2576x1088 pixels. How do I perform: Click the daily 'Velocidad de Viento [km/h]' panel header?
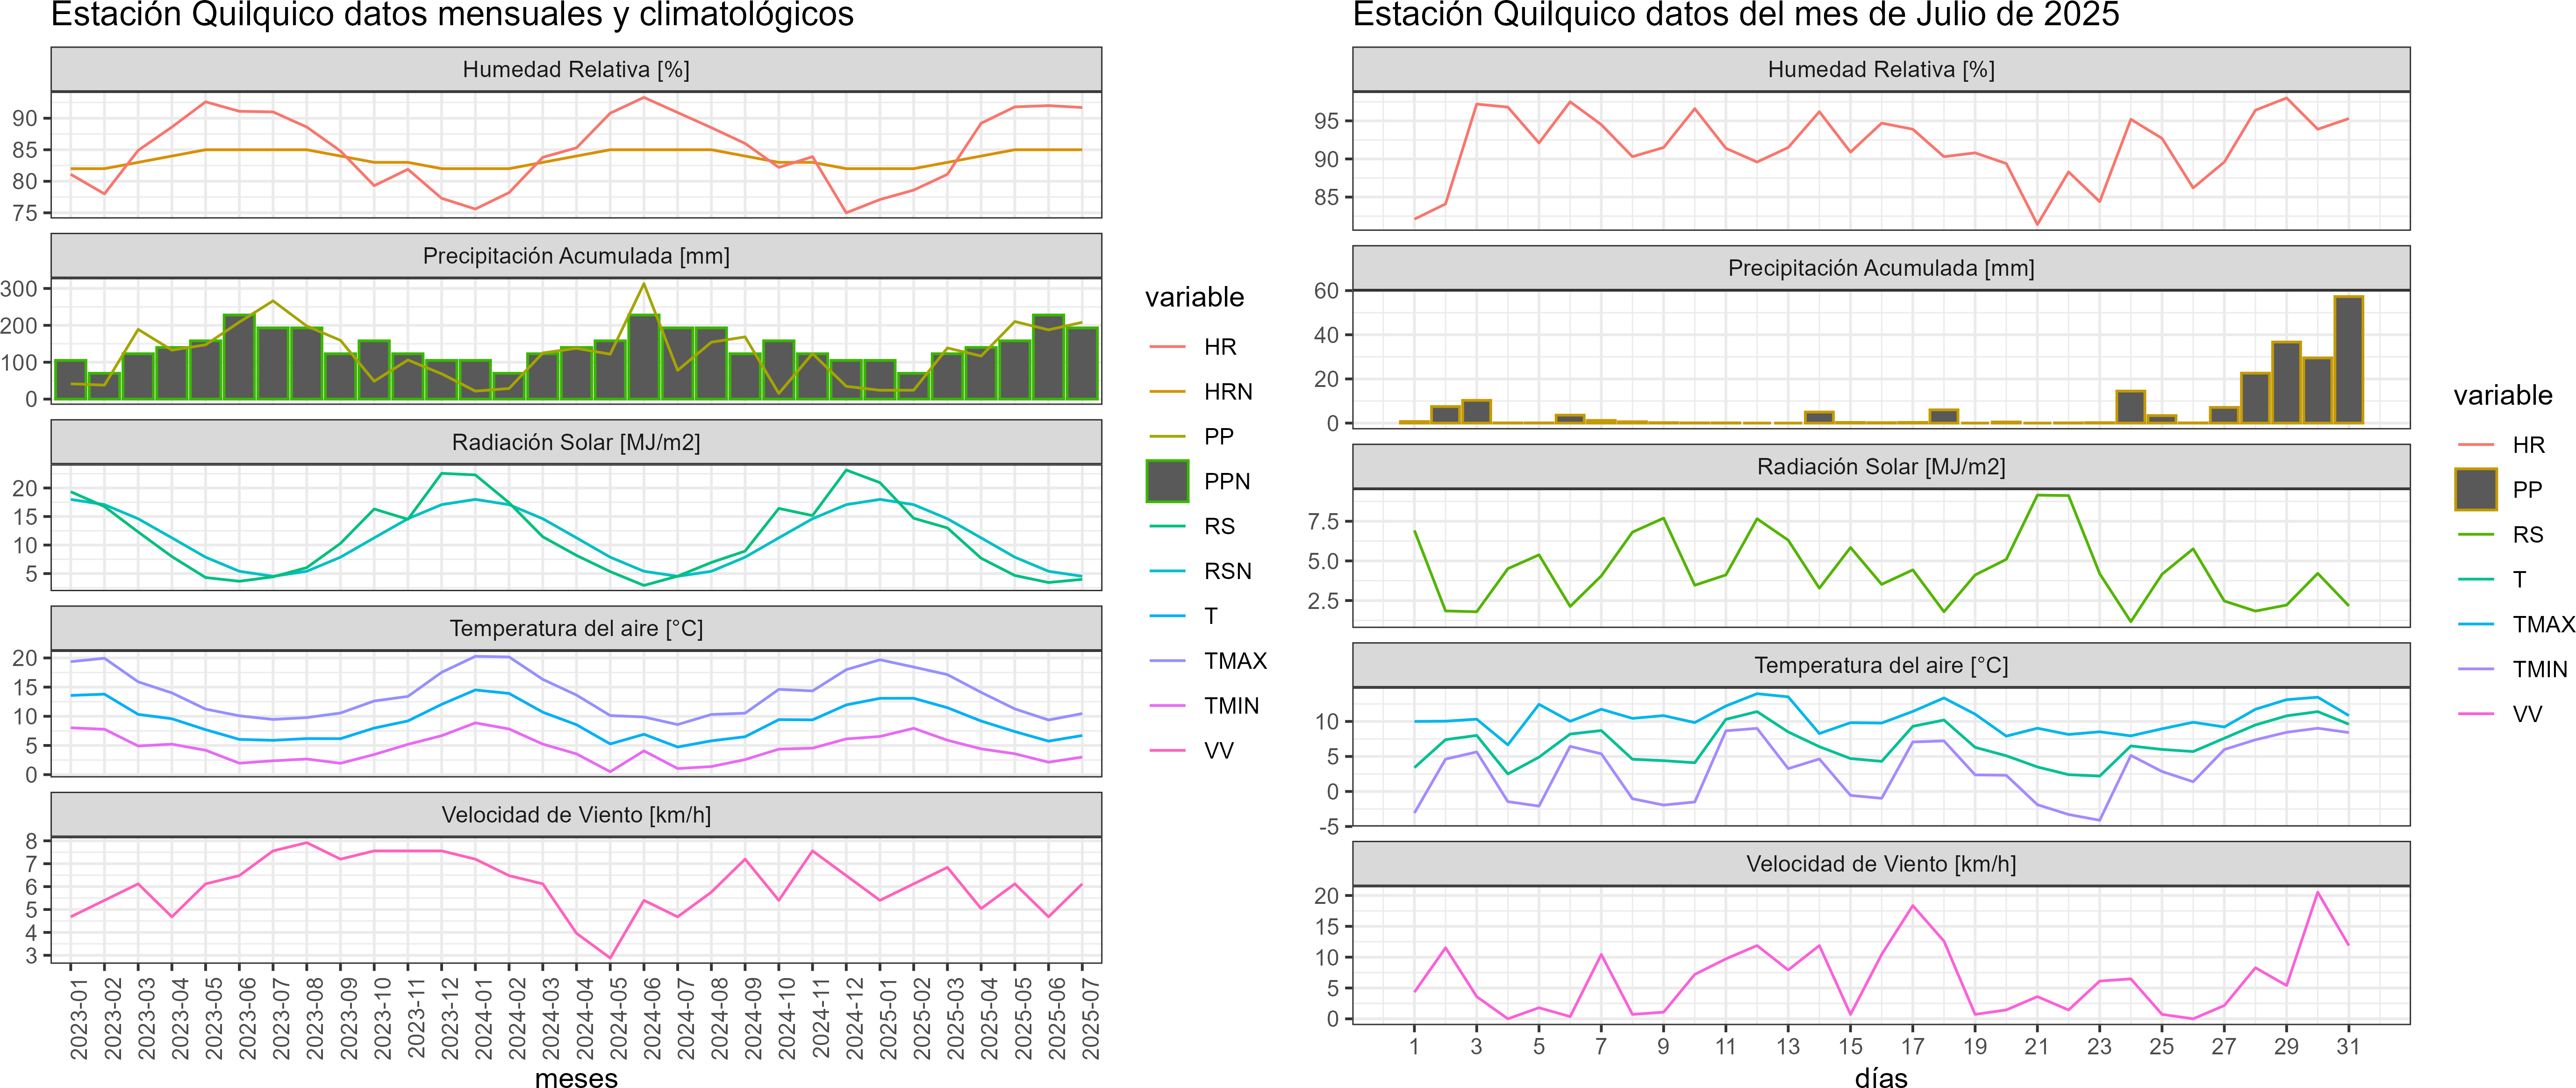(x=1881, y=864)
